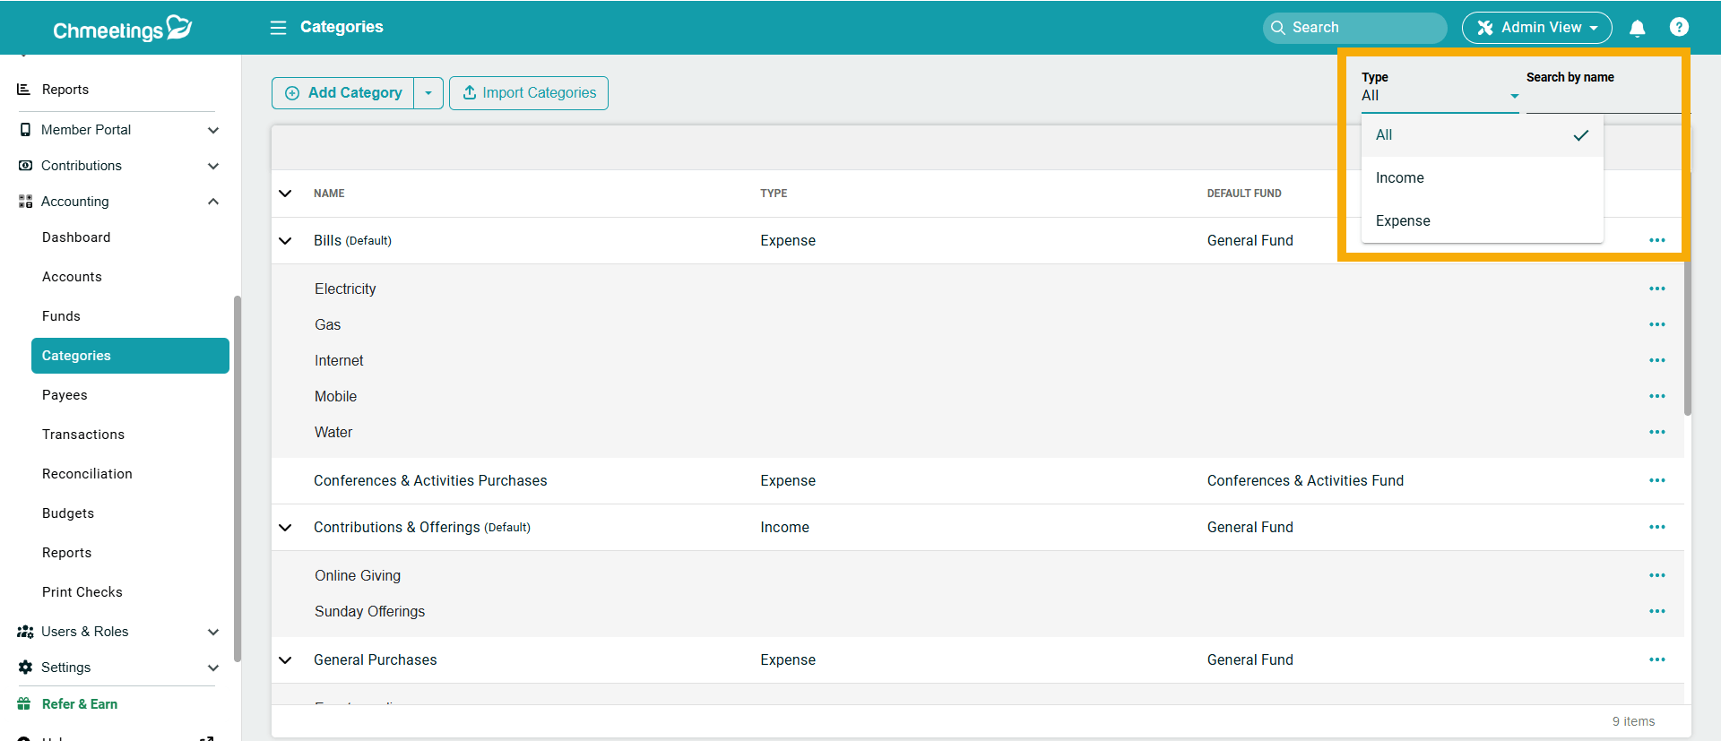This screenshot has width=1721, height=741.
Task: Open the Print Checks page
Action: click(82, 592)
